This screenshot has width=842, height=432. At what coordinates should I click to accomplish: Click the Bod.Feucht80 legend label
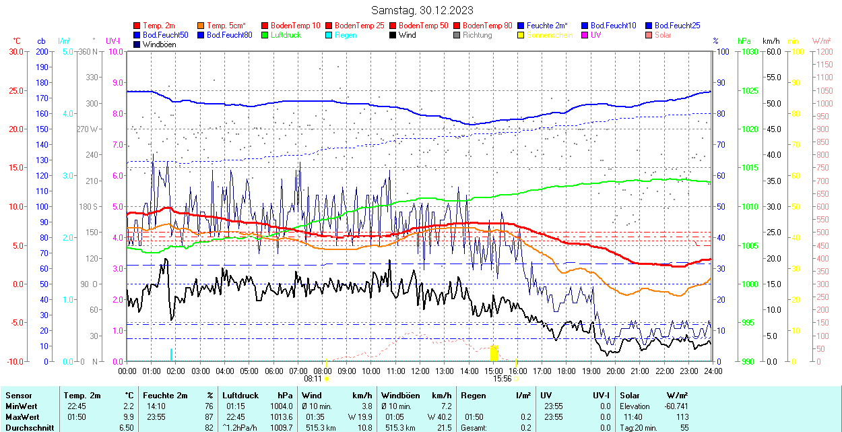coord(229,35)
